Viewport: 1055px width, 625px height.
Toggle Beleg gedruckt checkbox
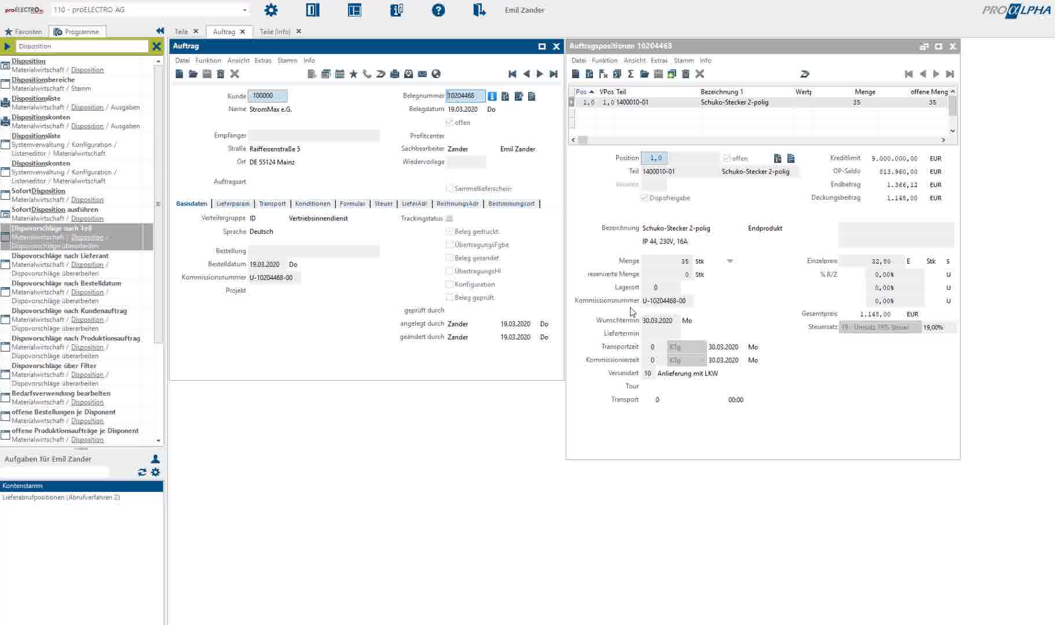tap(449, 231)
